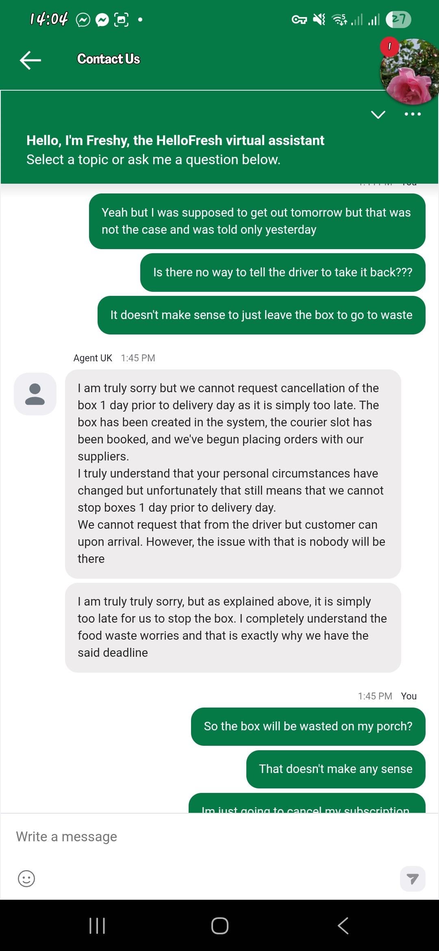Tap the Messenger notification icon in status bar
Screen dimensions: 439x951
(102, 20)
